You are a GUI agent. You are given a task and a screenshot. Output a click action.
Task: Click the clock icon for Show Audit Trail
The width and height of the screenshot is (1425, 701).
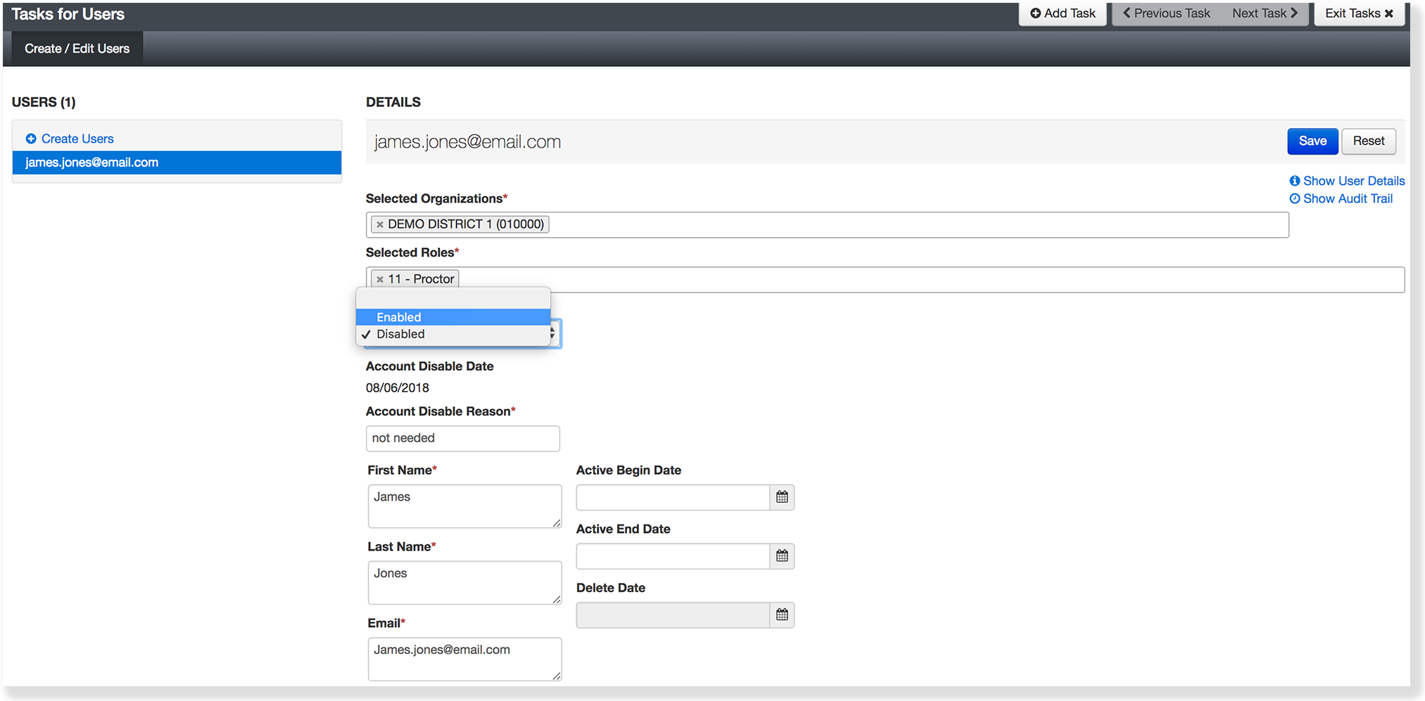coord(1294,198)
